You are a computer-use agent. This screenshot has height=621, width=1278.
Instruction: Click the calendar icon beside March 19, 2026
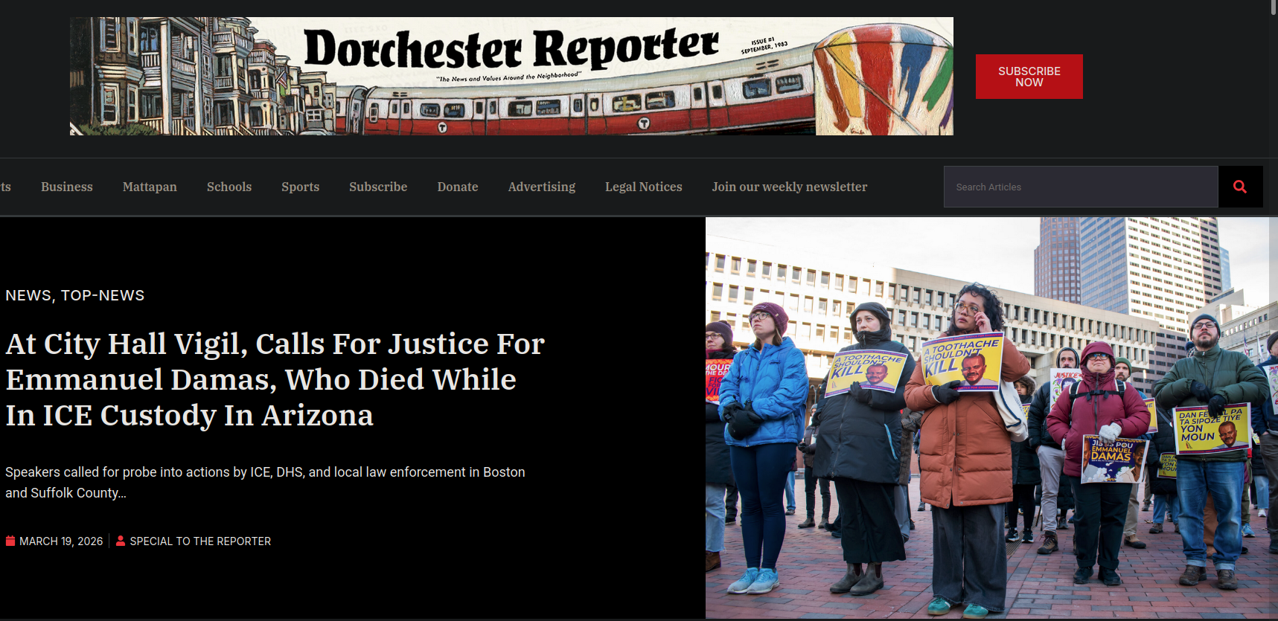pos(10,541)
